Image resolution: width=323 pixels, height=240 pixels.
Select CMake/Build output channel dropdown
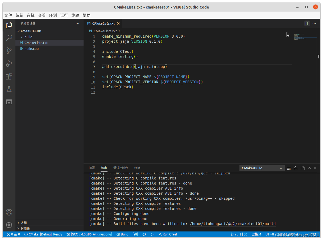(x=262, y=168)
